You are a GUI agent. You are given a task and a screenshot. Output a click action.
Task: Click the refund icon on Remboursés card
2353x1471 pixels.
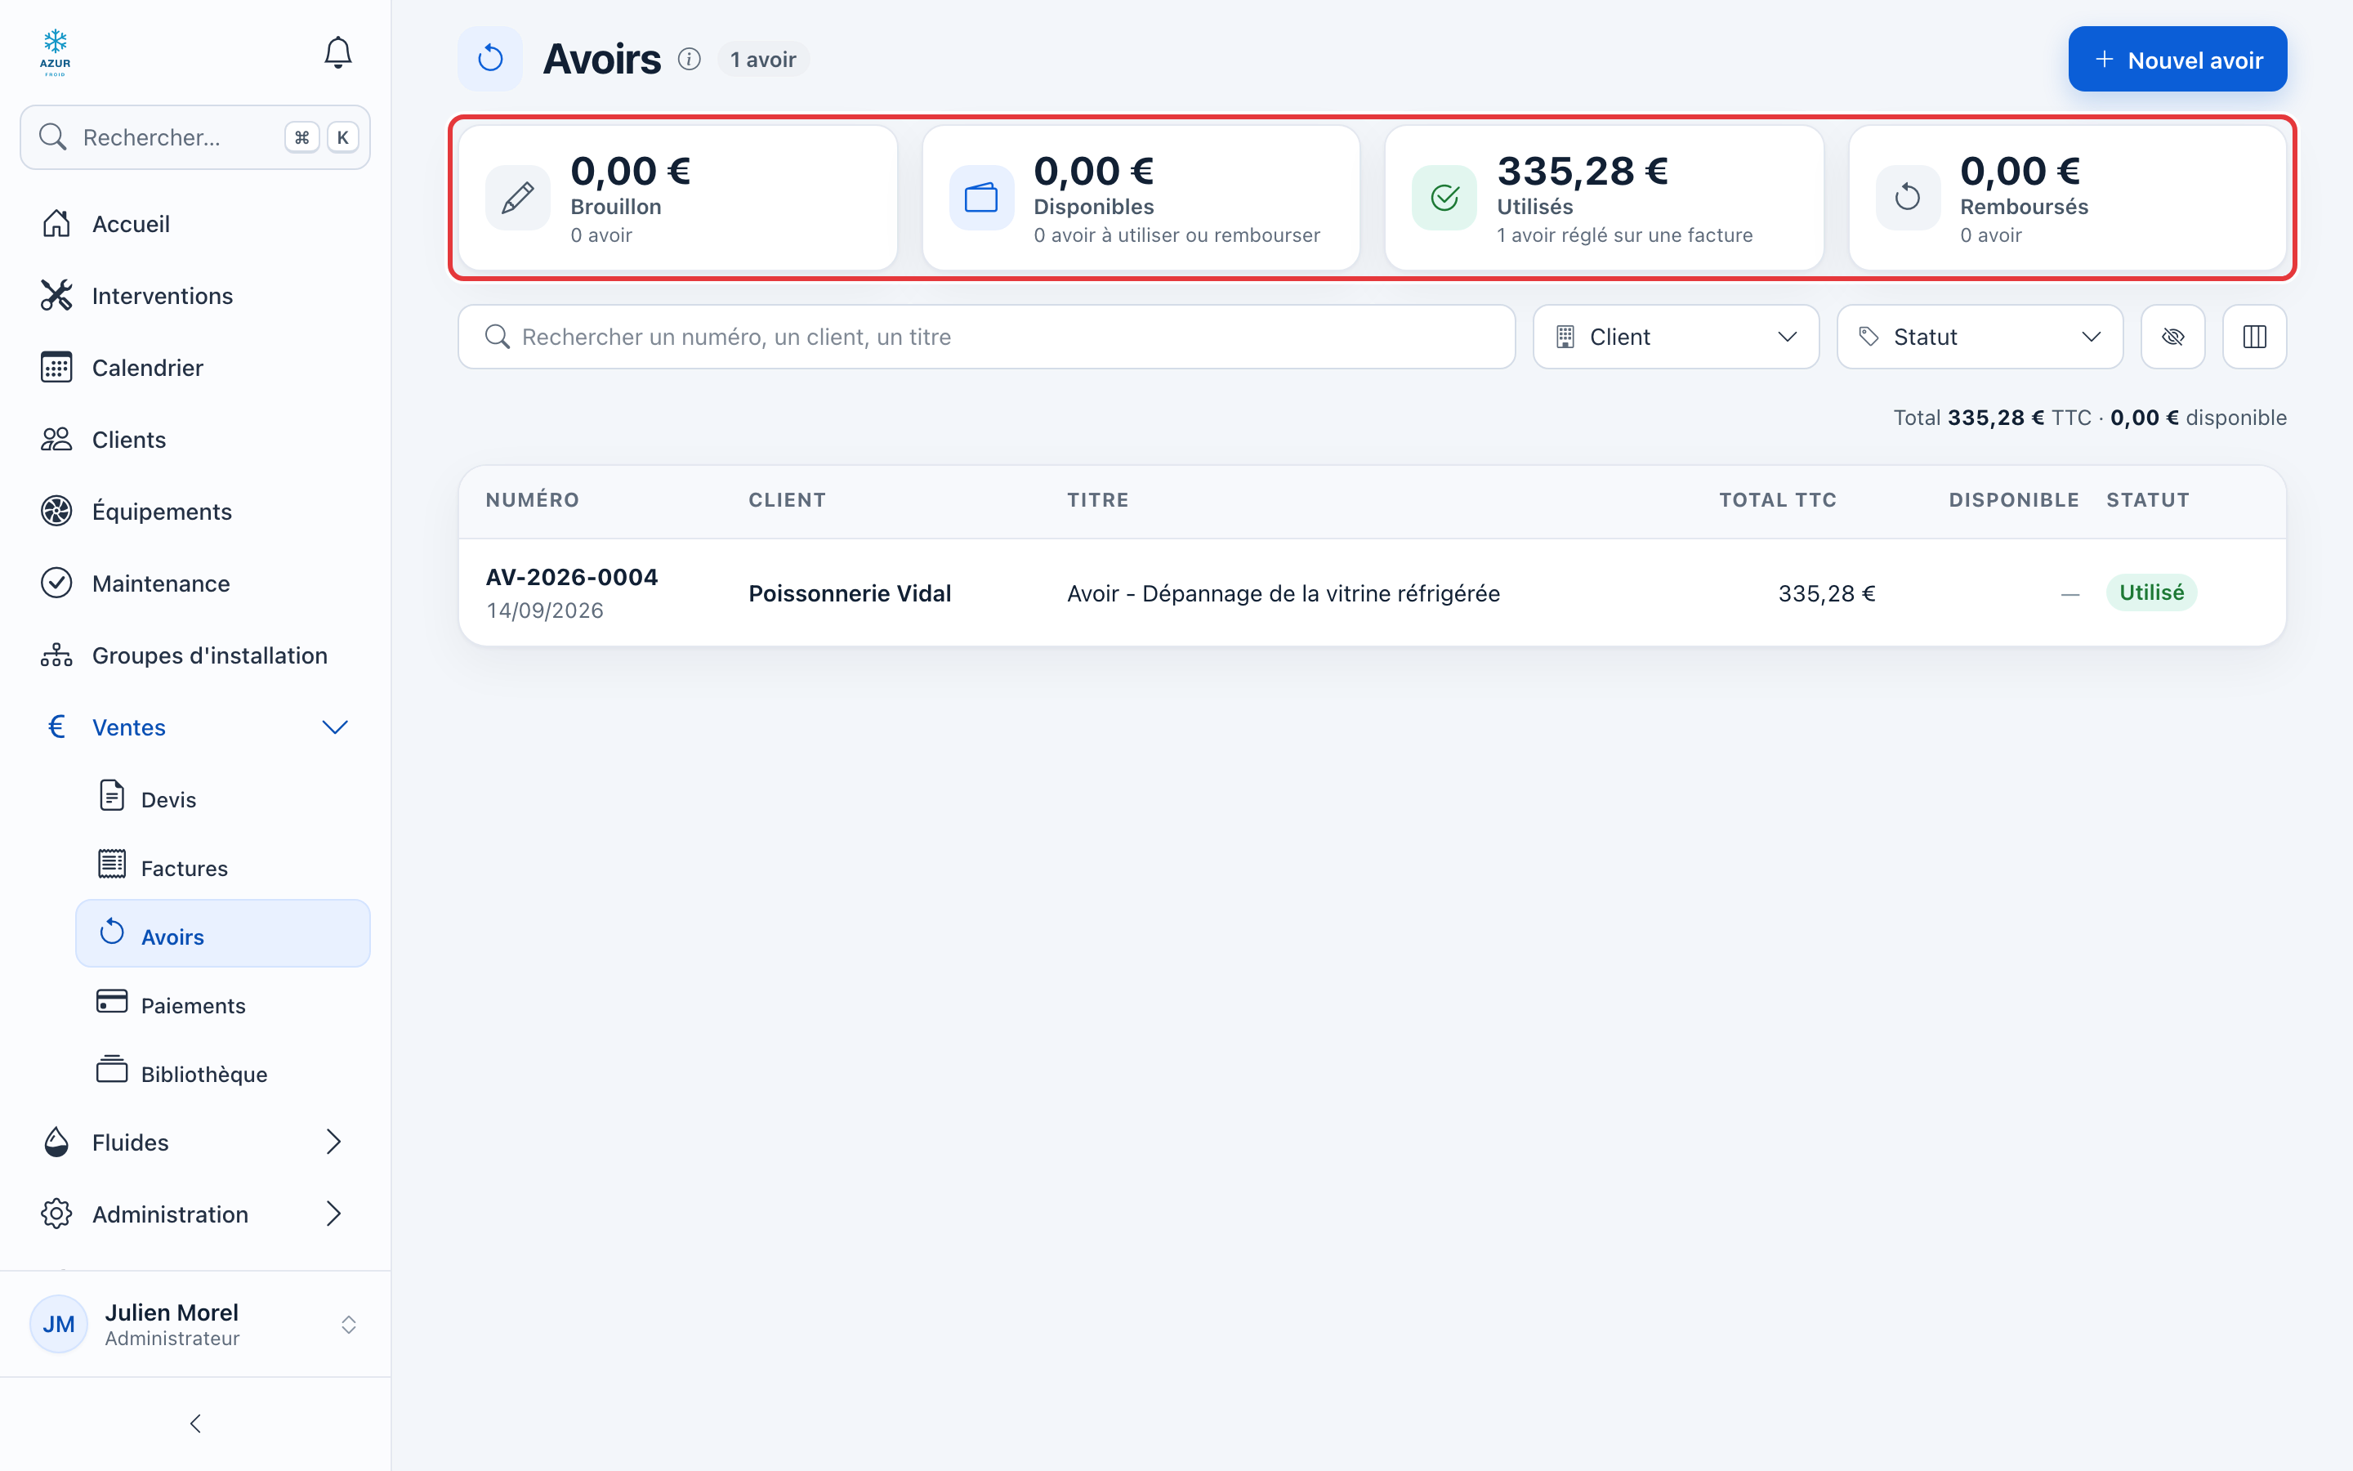pyautogui.click(x=1908, y=198)
